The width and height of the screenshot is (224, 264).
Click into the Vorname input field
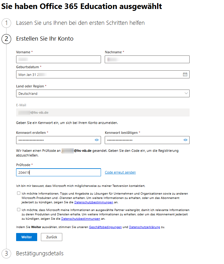(59, 59)
